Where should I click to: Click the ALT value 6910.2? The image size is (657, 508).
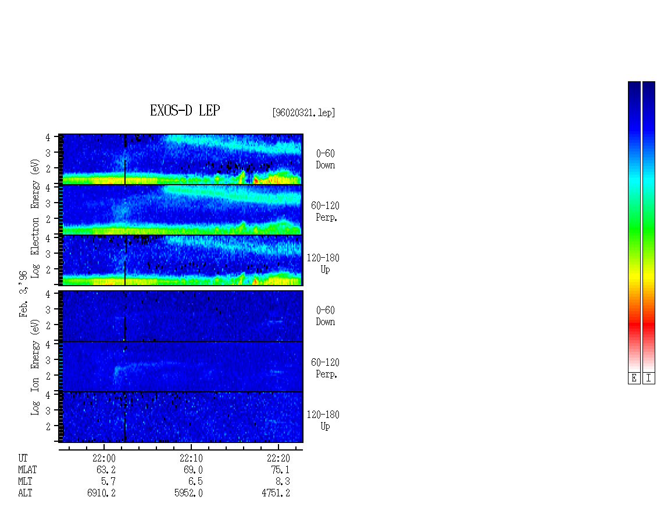tap(101, 493)
